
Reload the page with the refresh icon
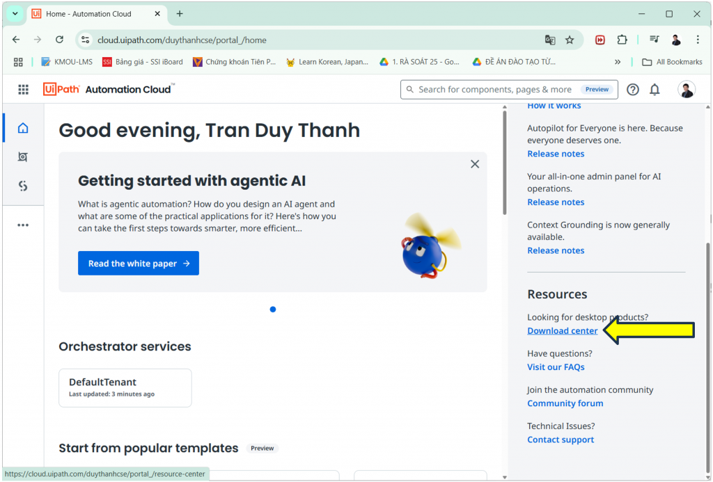(60, 40)
